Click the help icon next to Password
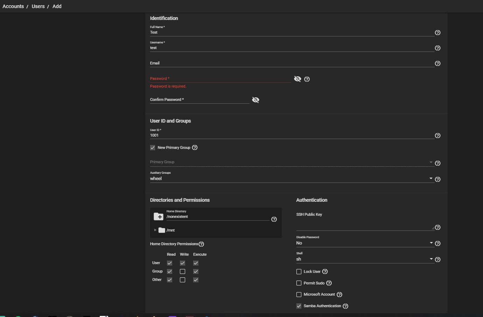 tap(307, 79)
